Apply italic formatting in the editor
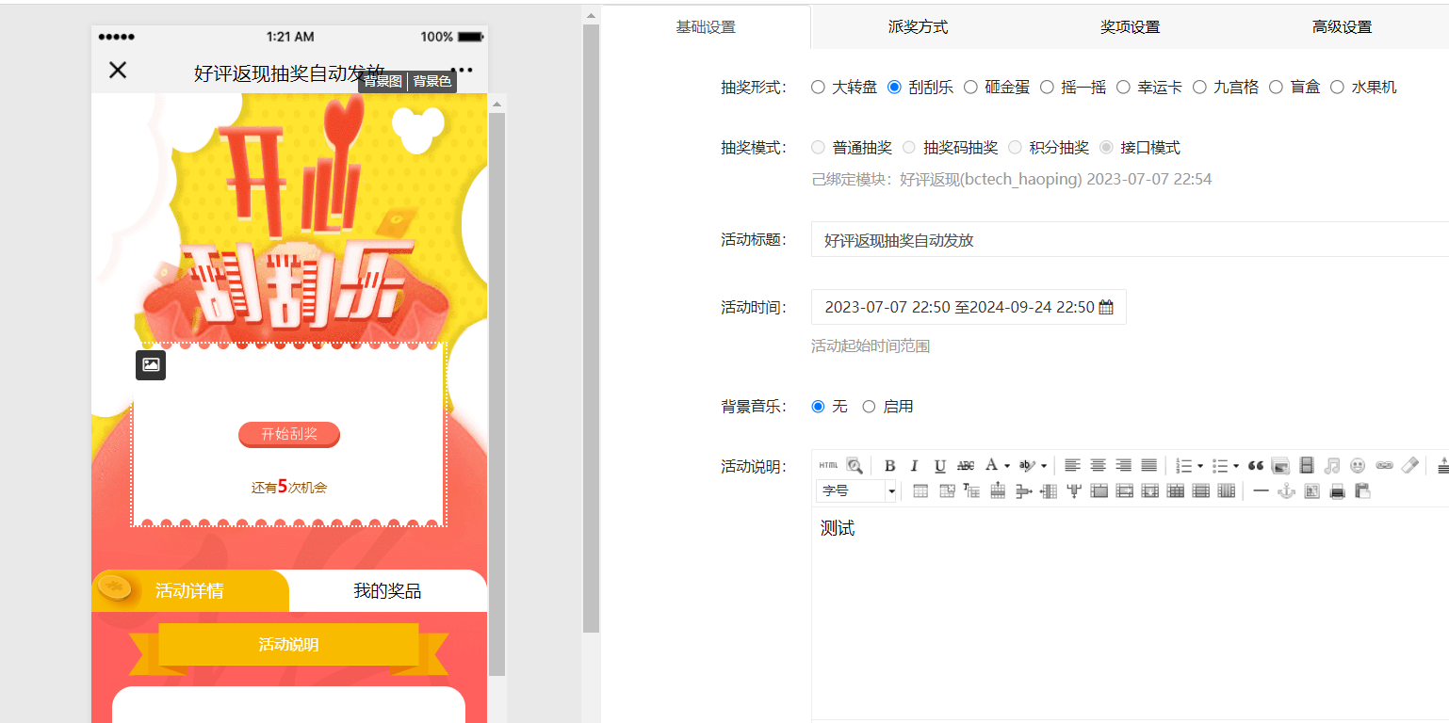The image size is (1449, 723). (914, 466)
